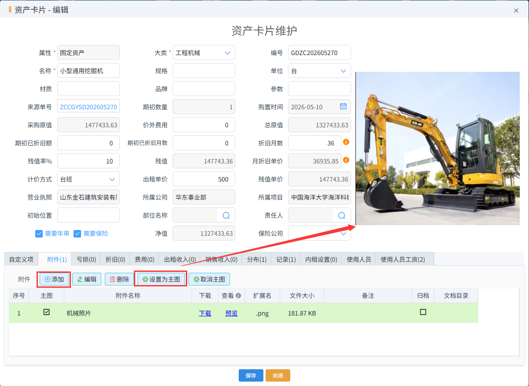Open the 单位 dropdown showing 台

(x=319, y=71)
